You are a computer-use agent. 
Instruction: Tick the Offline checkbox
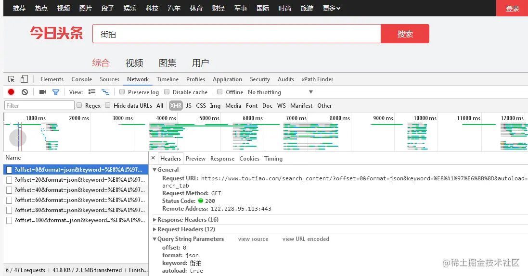click(x=220, y=91)
